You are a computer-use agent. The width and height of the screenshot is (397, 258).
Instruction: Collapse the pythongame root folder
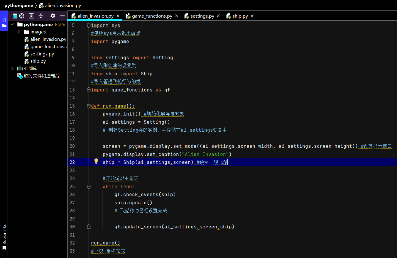(12, 25)
